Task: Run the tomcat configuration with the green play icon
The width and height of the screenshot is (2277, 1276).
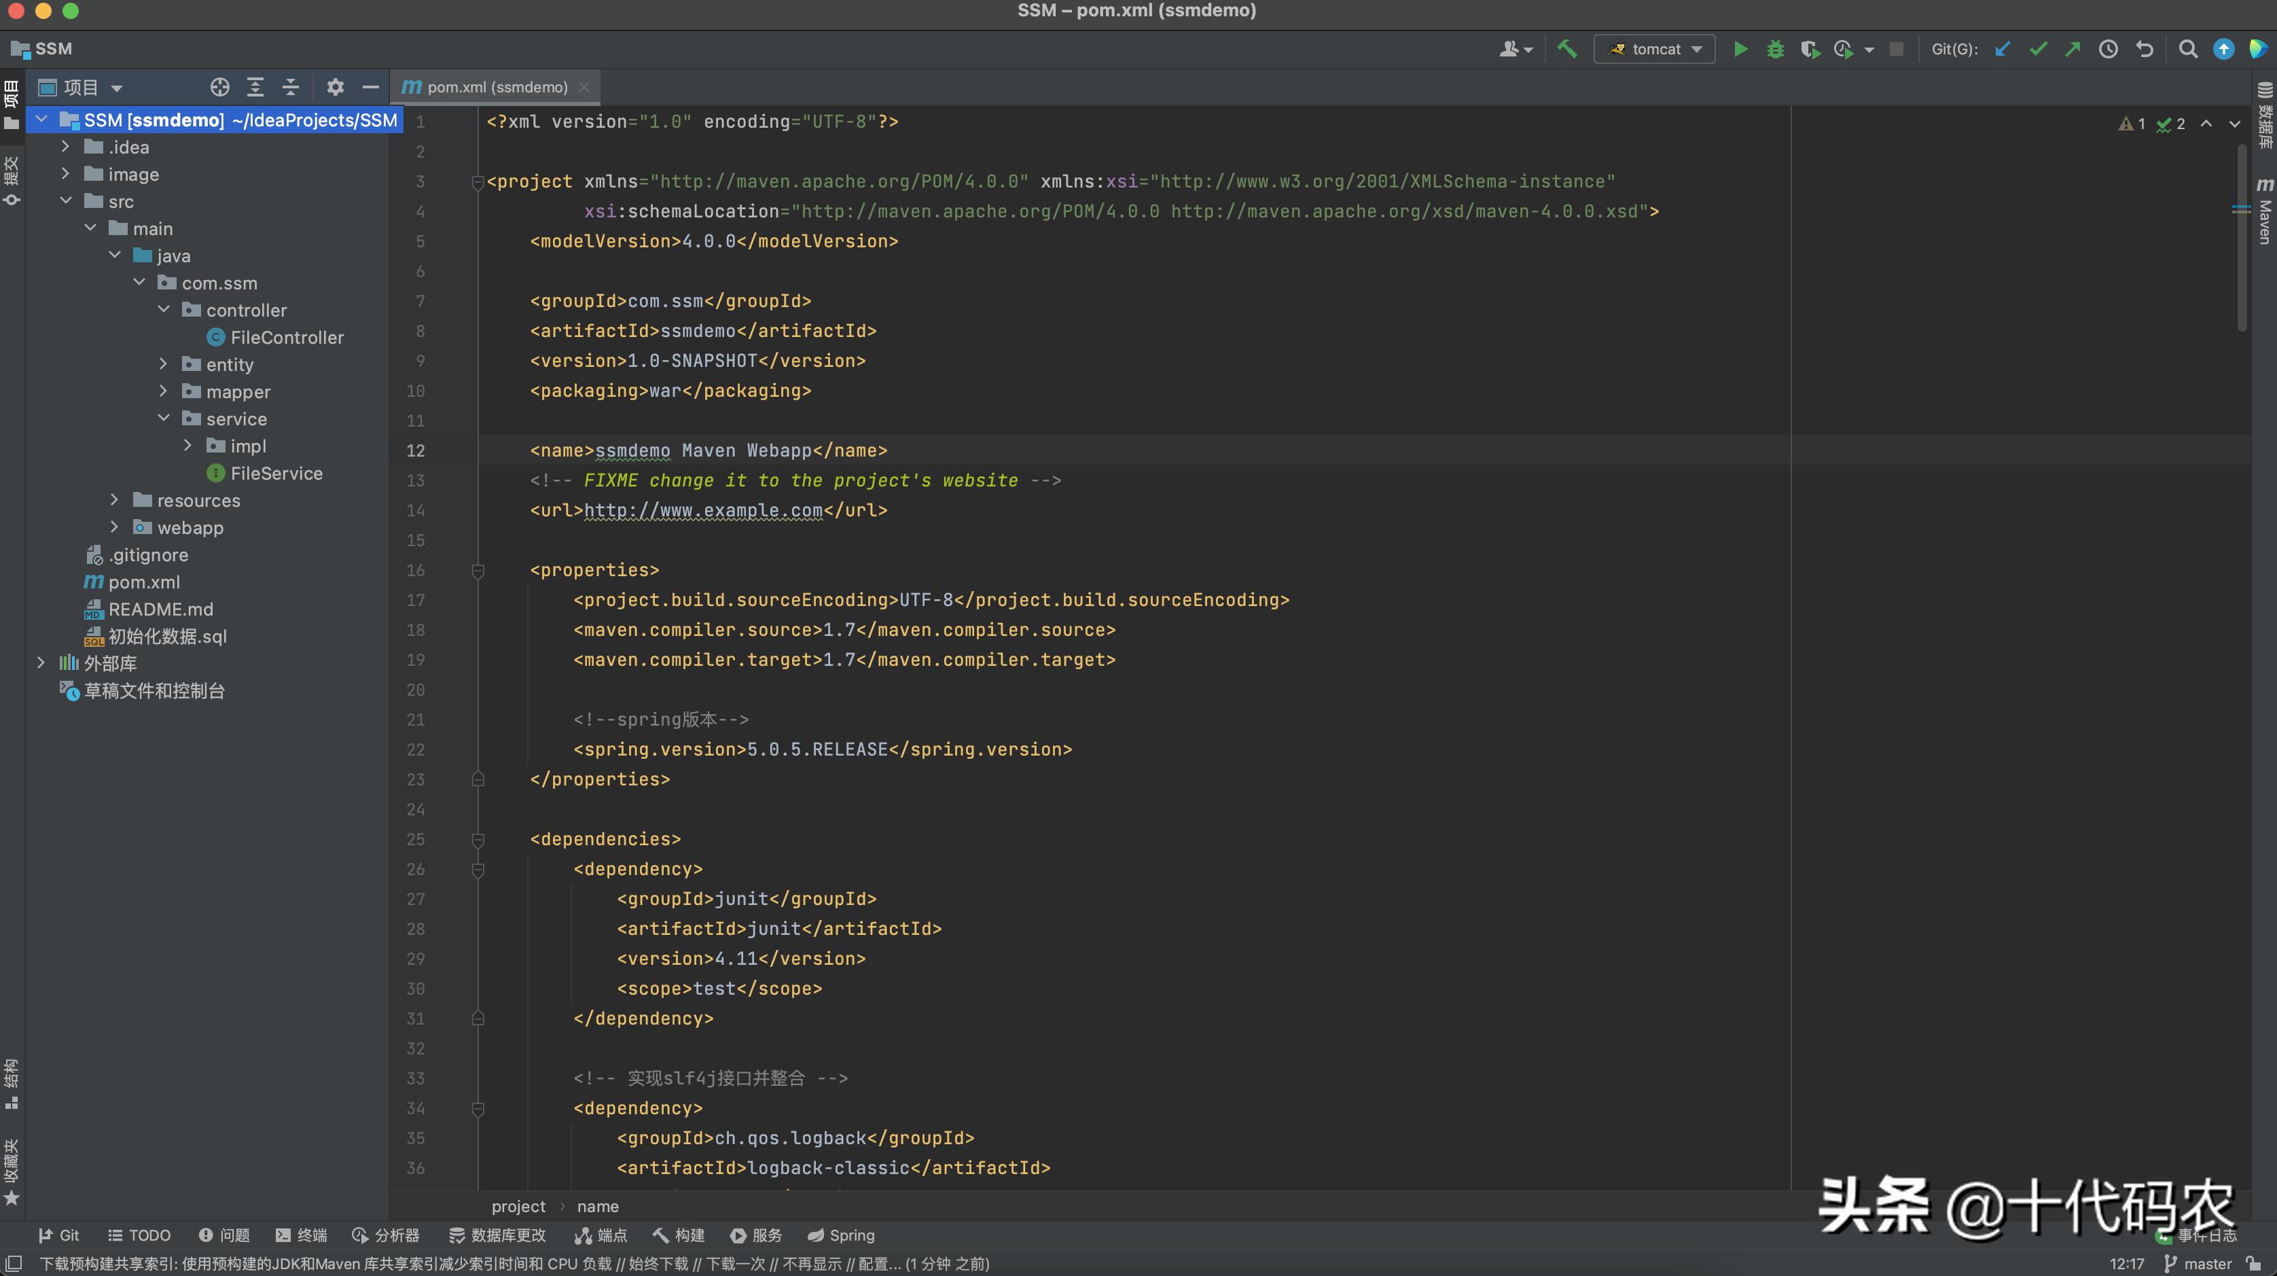Action: [x=1740, y=49]
